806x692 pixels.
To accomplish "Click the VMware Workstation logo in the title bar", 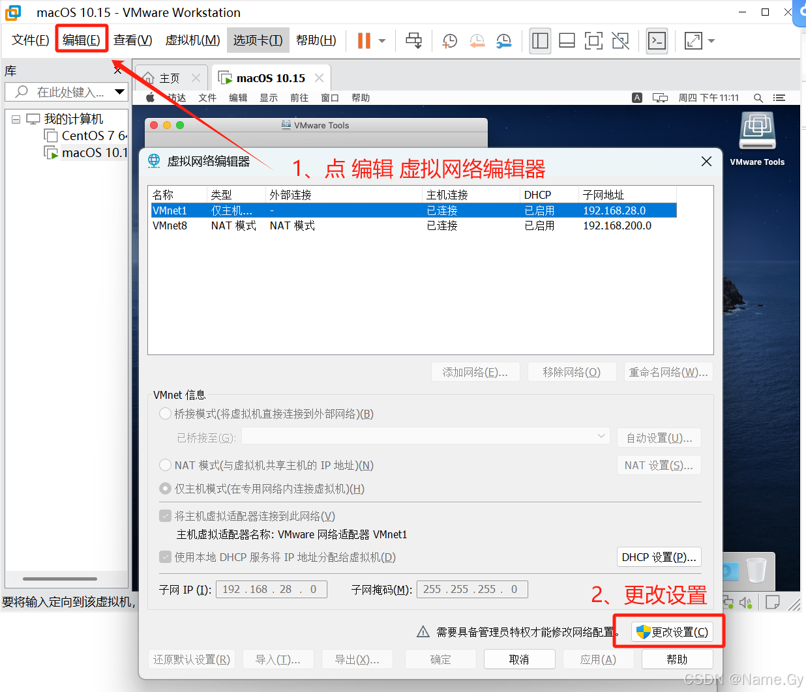I will click(13, 12).
